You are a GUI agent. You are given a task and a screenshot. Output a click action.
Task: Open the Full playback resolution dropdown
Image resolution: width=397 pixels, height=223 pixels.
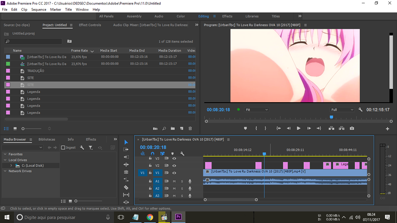pos(342,110)
